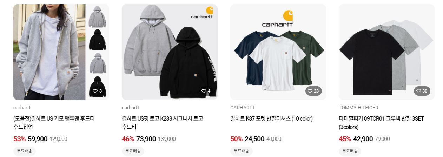
Task: Like the Tommy Hilfiger 3SET (heart 30)
Action: (x=422, y=91)
